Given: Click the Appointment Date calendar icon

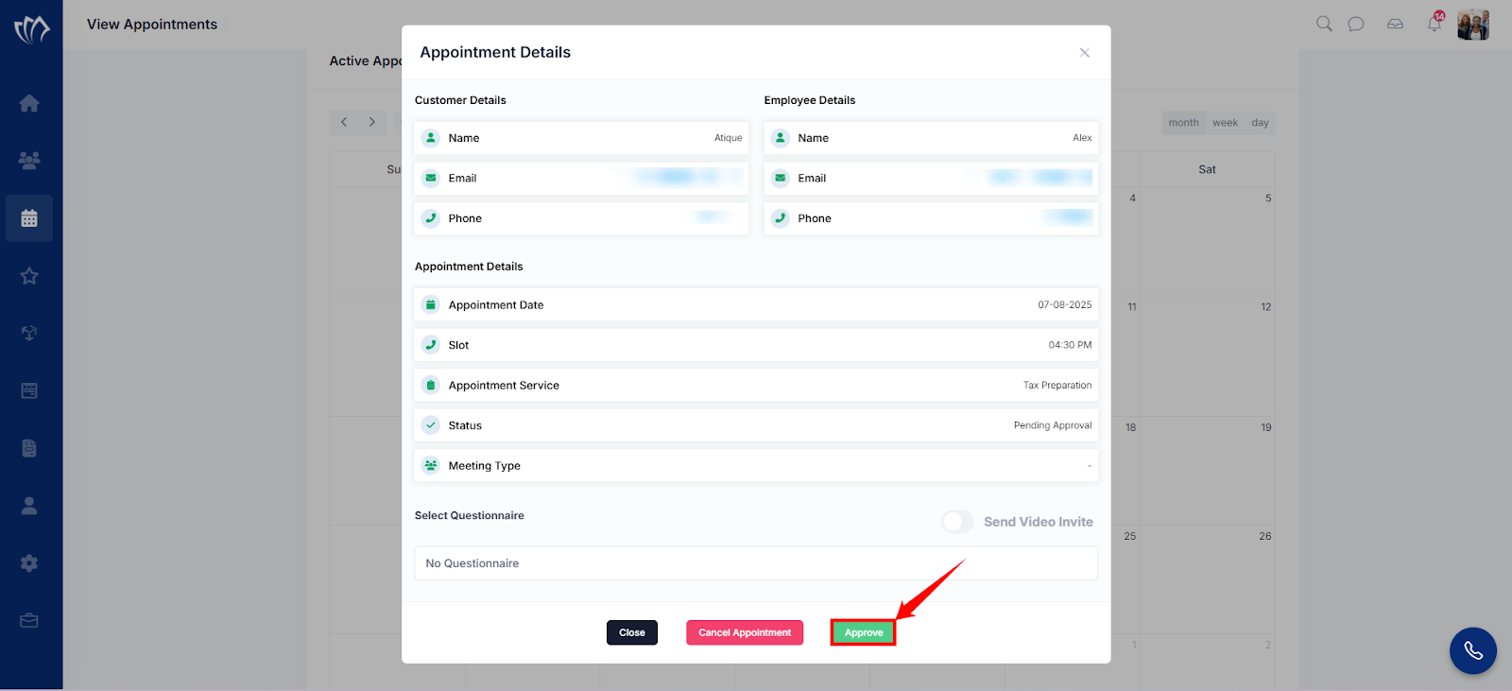Looking at the screenshot, I should 431,305.
